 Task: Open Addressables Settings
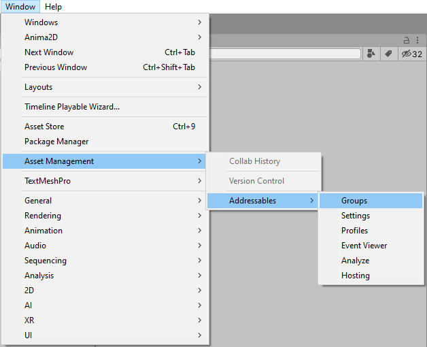pyautogui.click(x=356, y=216)
